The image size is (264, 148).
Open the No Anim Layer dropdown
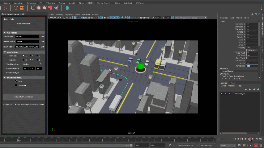pyautogui.click(x=207, y=145)
